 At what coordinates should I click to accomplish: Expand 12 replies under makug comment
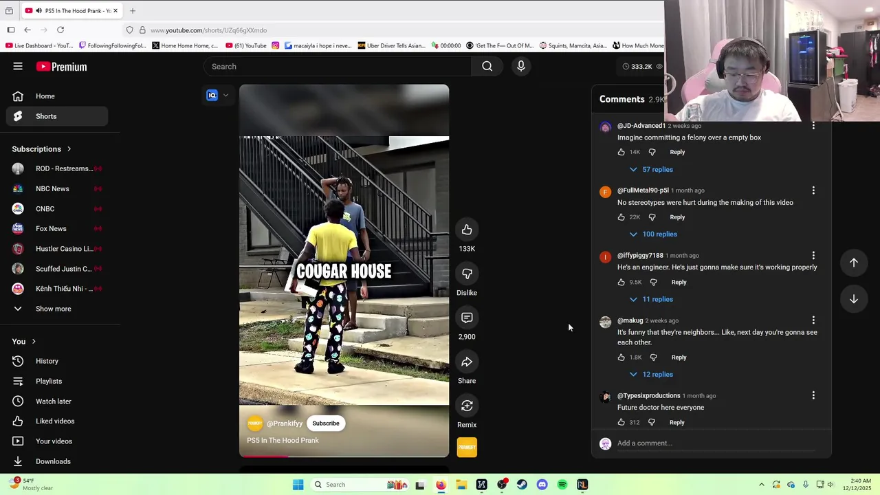pyautogui.click(x=651, y=375)
